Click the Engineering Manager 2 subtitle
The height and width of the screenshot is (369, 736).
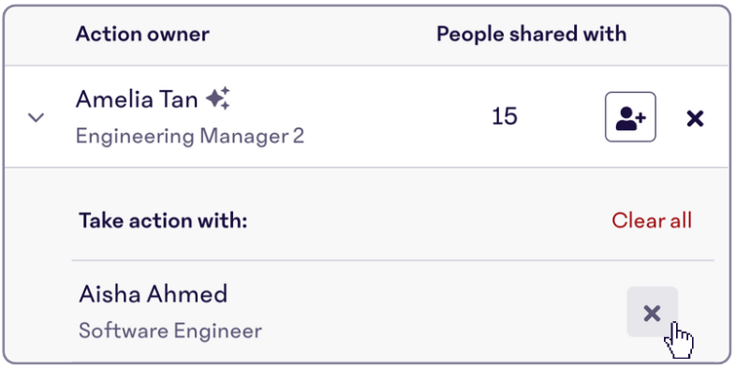tap(190, 136)
